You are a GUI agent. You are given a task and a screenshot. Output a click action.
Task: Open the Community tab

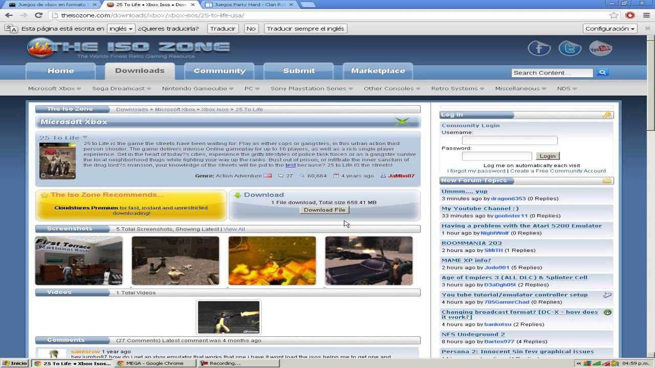(x=220, y=71)
